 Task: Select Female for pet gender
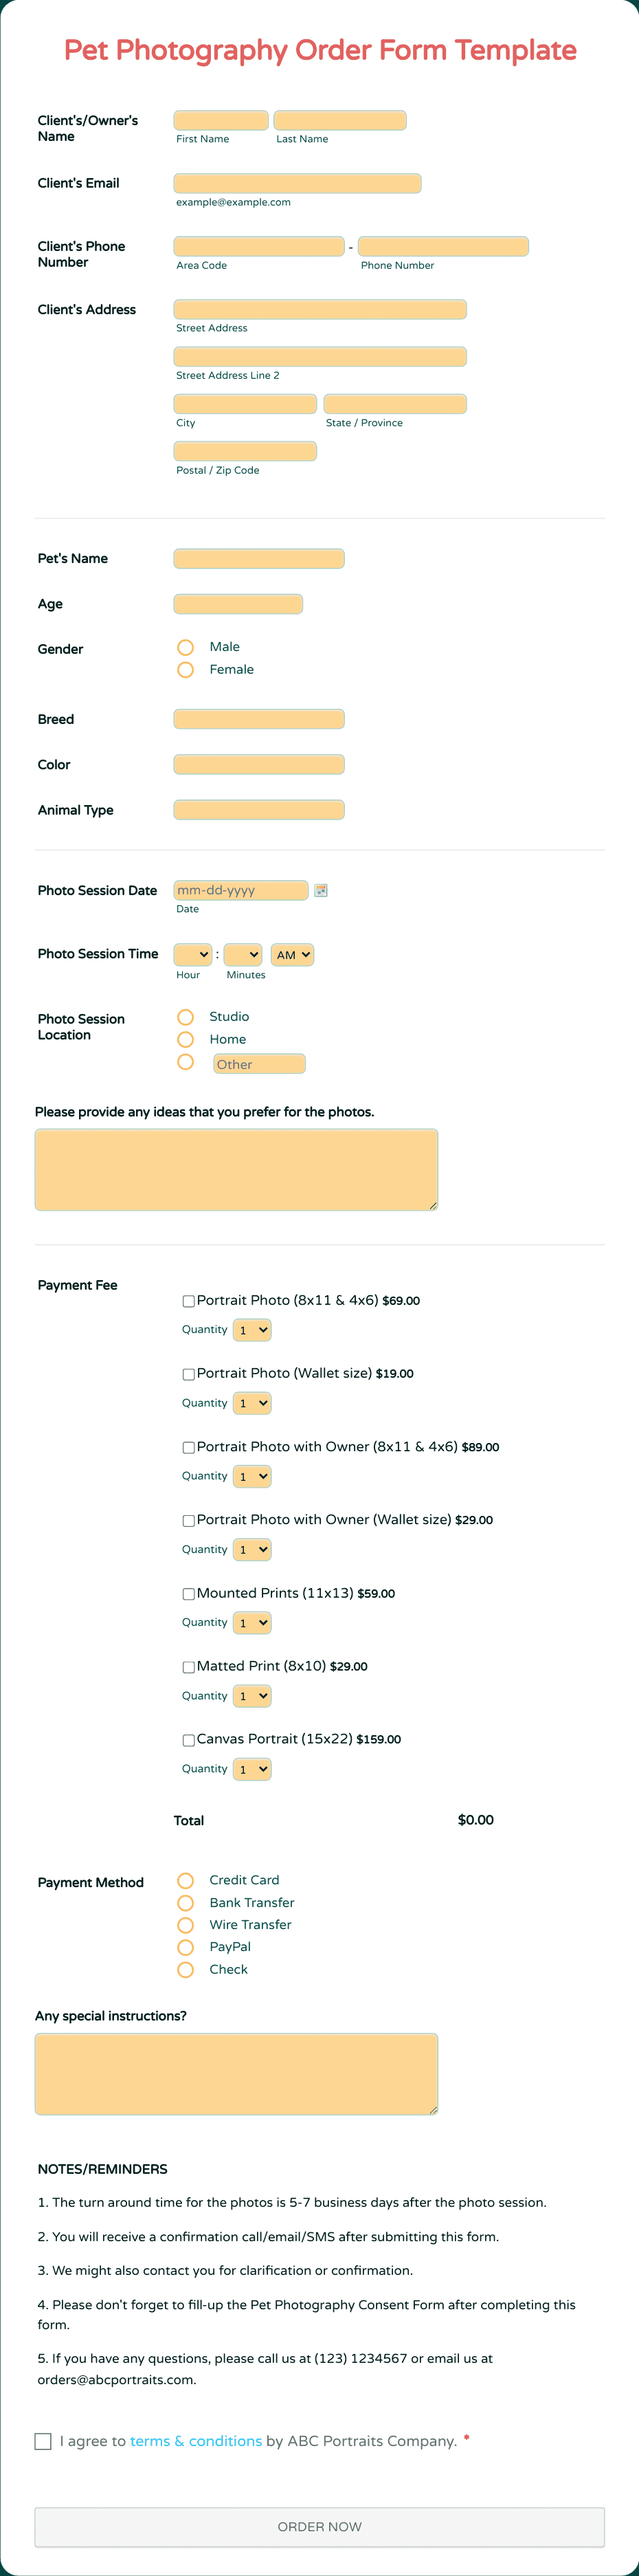point(186,669)
